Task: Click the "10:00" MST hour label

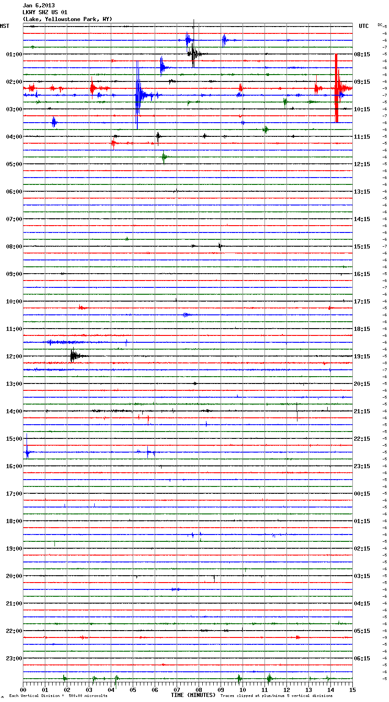Action: (x=14, y=301)
